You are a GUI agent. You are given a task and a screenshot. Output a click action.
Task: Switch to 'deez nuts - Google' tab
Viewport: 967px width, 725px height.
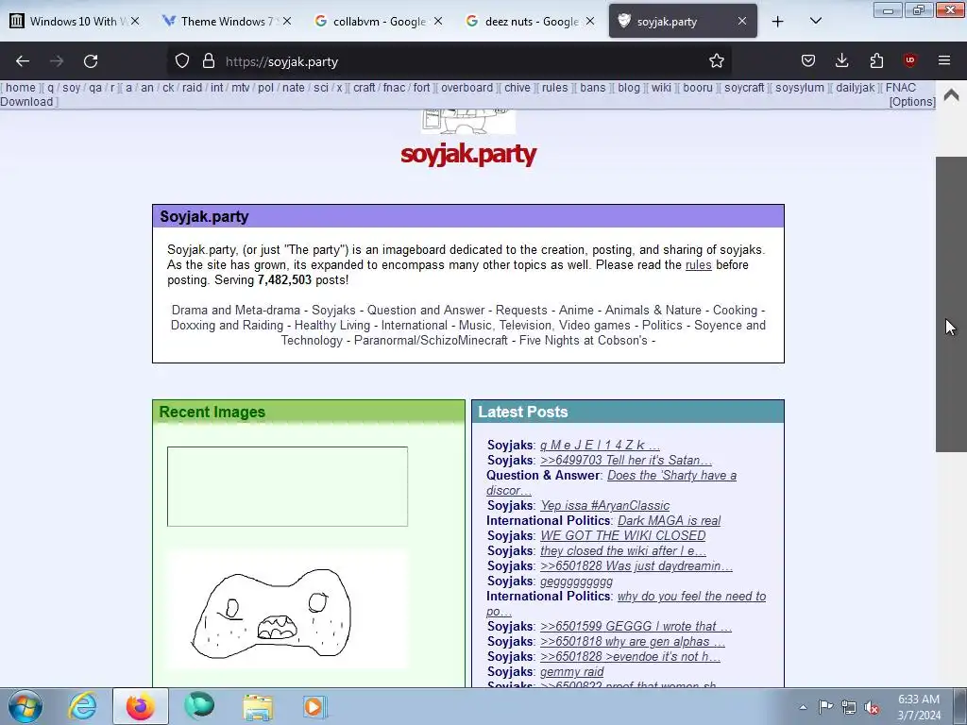click(x=529, y=21)
